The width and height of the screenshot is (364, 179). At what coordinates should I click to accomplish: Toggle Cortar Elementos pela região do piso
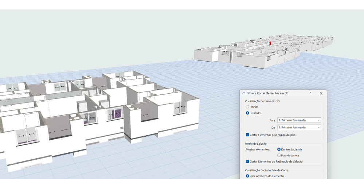tap(248, 135)
